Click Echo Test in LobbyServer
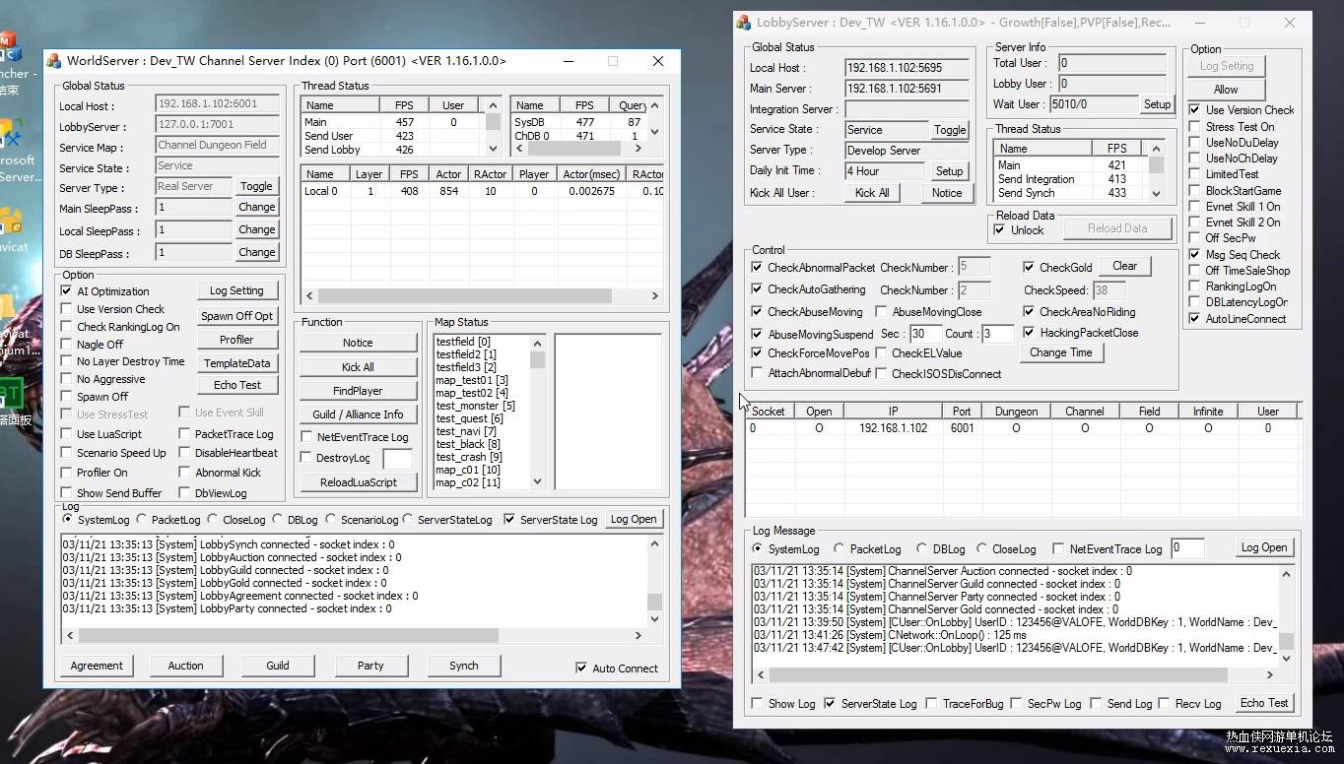This screenshot has width=1344, height=764. [x=1264, y=703]
